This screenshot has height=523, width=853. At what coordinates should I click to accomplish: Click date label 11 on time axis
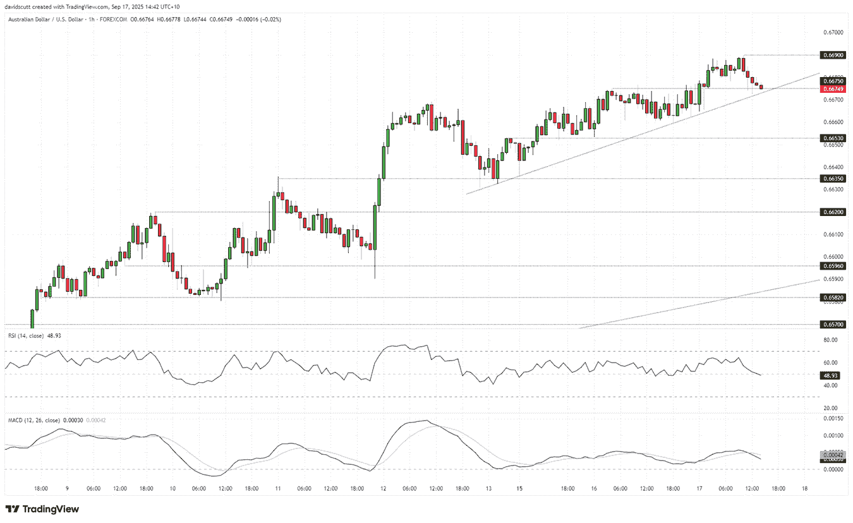tap(278, 489)
